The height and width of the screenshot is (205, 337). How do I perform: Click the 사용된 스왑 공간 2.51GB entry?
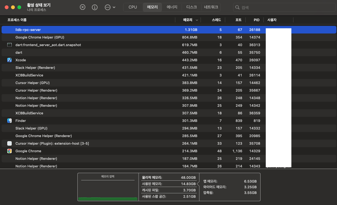[x=169, y=196]
